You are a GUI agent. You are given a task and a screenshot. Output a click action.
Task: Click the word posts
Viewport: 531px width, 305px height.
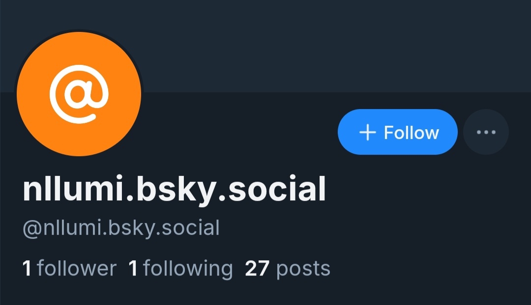click(x=303, y=270)
